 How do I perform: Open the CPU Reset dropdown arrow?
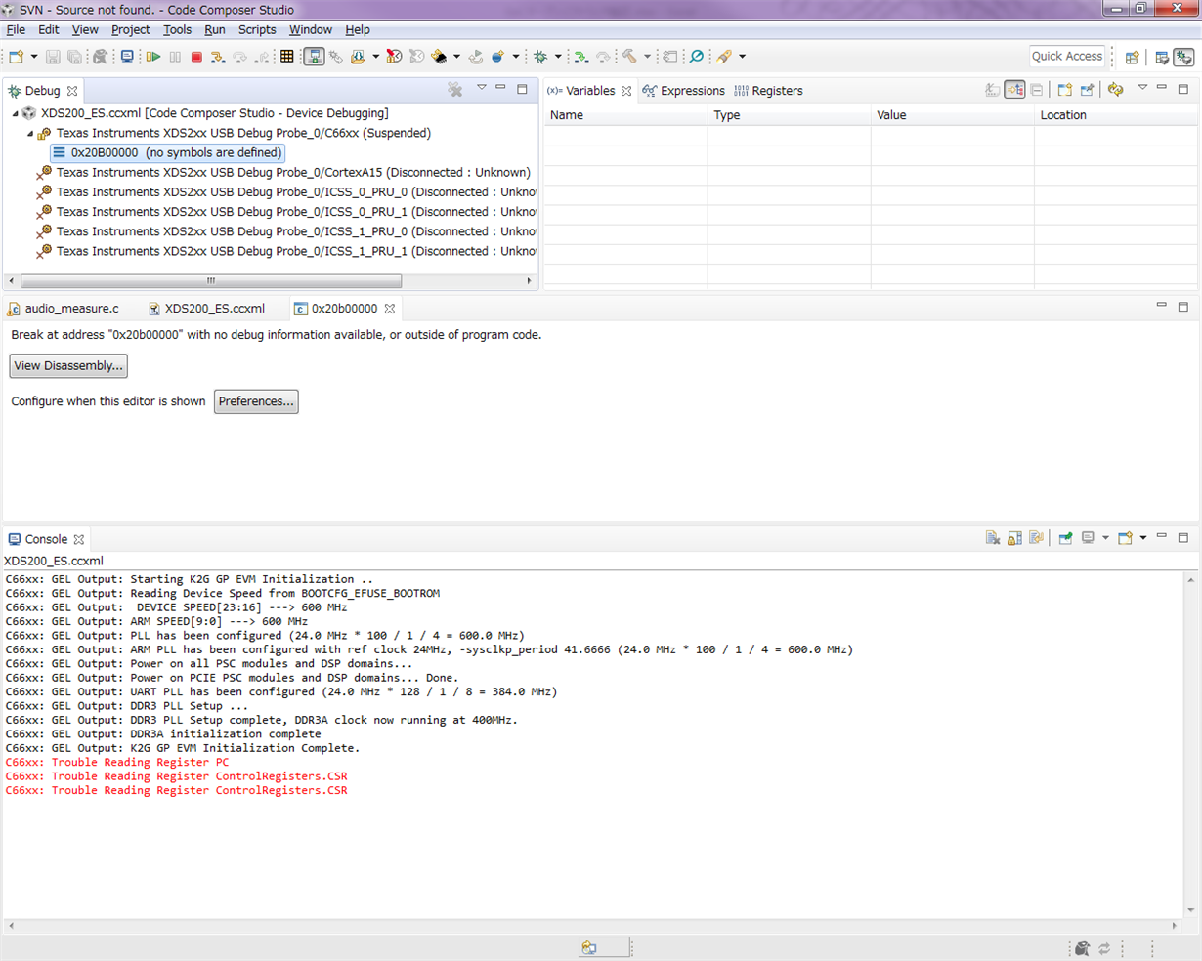pos(456,57)
